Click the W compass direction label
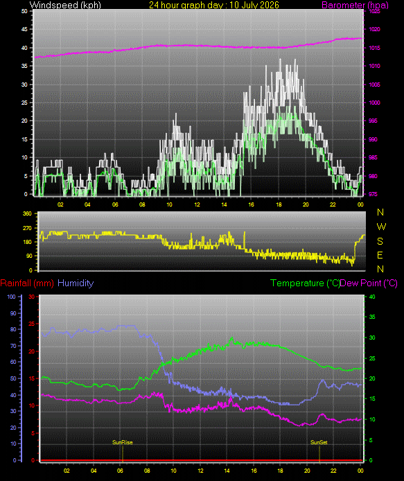The image size is (404, 481). (381, 227)
